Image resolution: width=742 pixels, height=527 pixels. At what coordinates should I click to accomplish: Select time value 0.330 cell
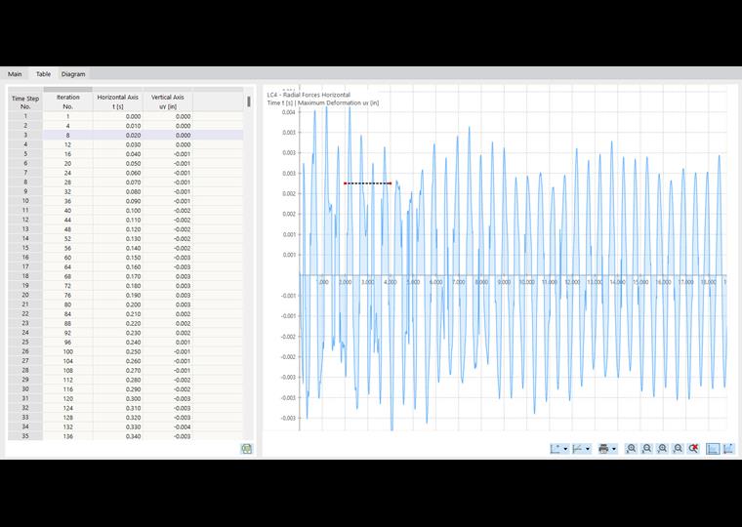point(118,426)
